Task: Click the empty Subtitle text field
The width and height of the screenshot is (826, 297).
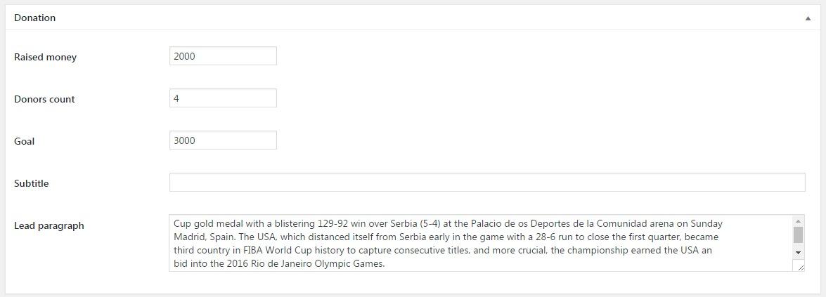Action: 486,183
